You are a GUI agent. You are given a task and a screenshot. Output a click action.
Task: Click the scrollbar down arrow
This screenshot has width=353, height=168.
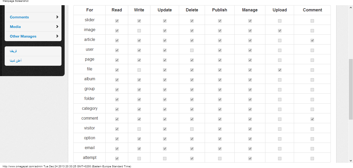(351, 160)
